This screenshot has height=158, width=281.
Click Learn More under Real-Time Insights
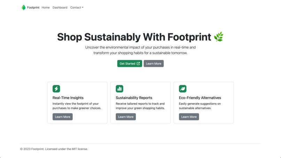point(62,117)
